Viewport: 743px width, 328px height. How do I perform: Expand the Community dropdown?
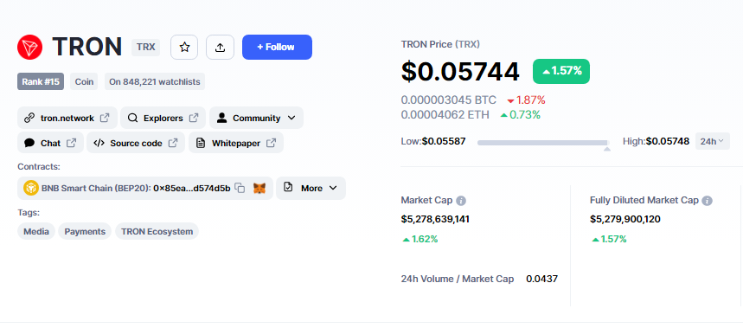coord(256,118)
